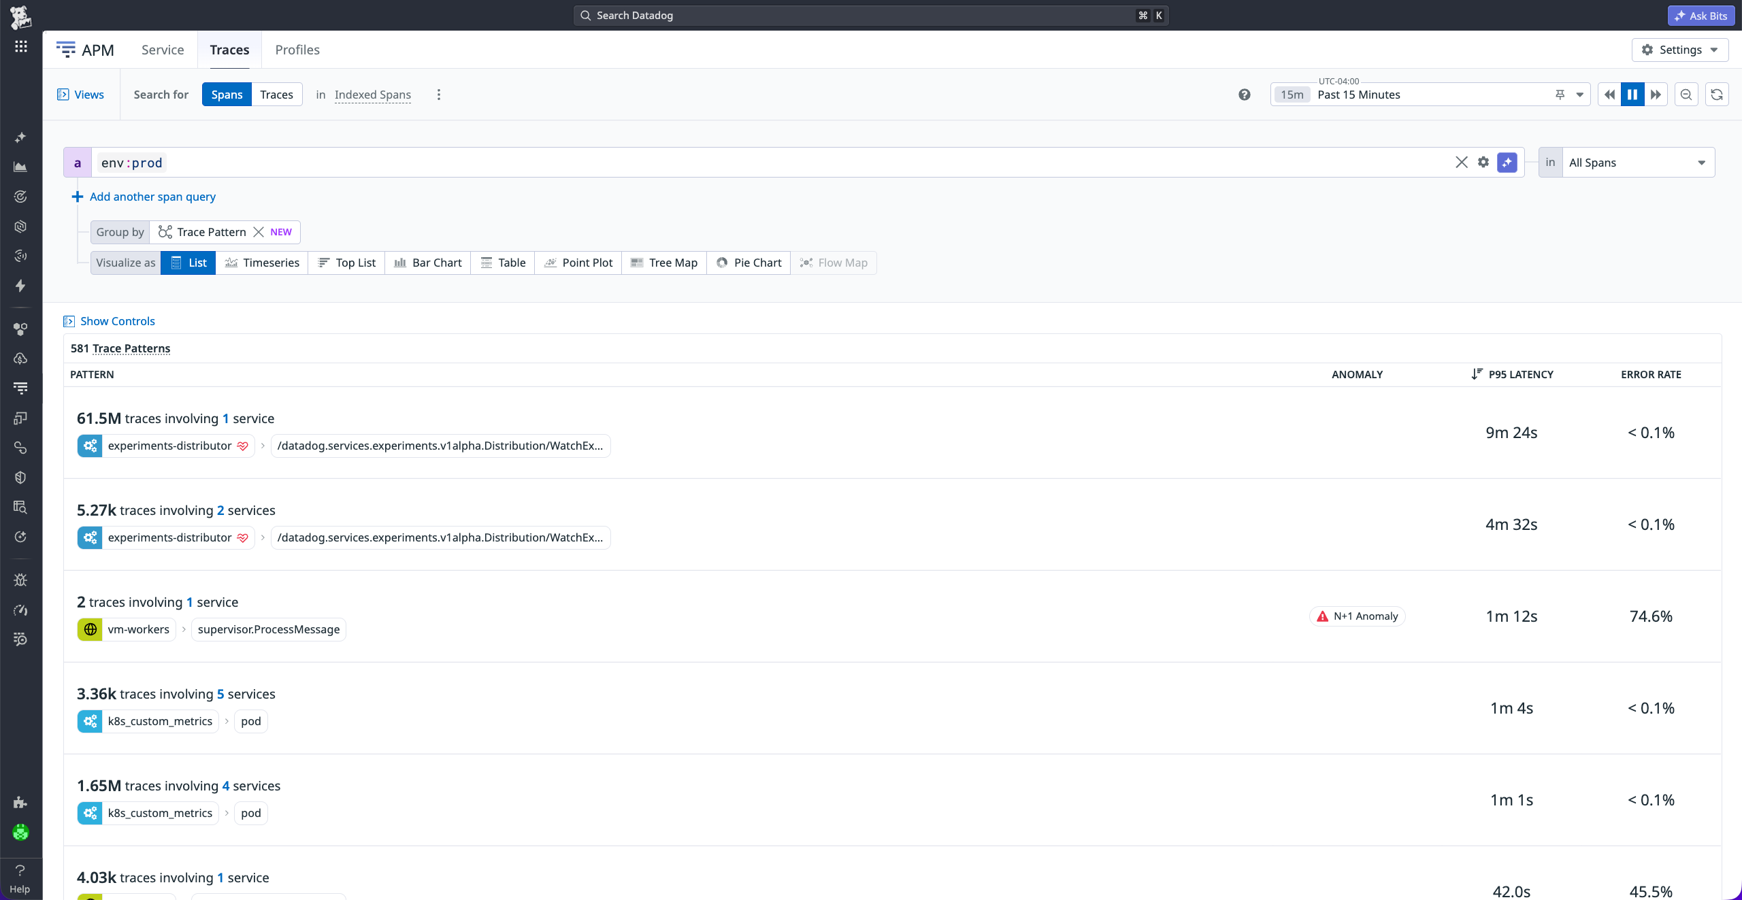The width and height of the screenshot is (1742, 900).
Task: Remove Trace Pattern group by
Action: click(x=259, y=232)
